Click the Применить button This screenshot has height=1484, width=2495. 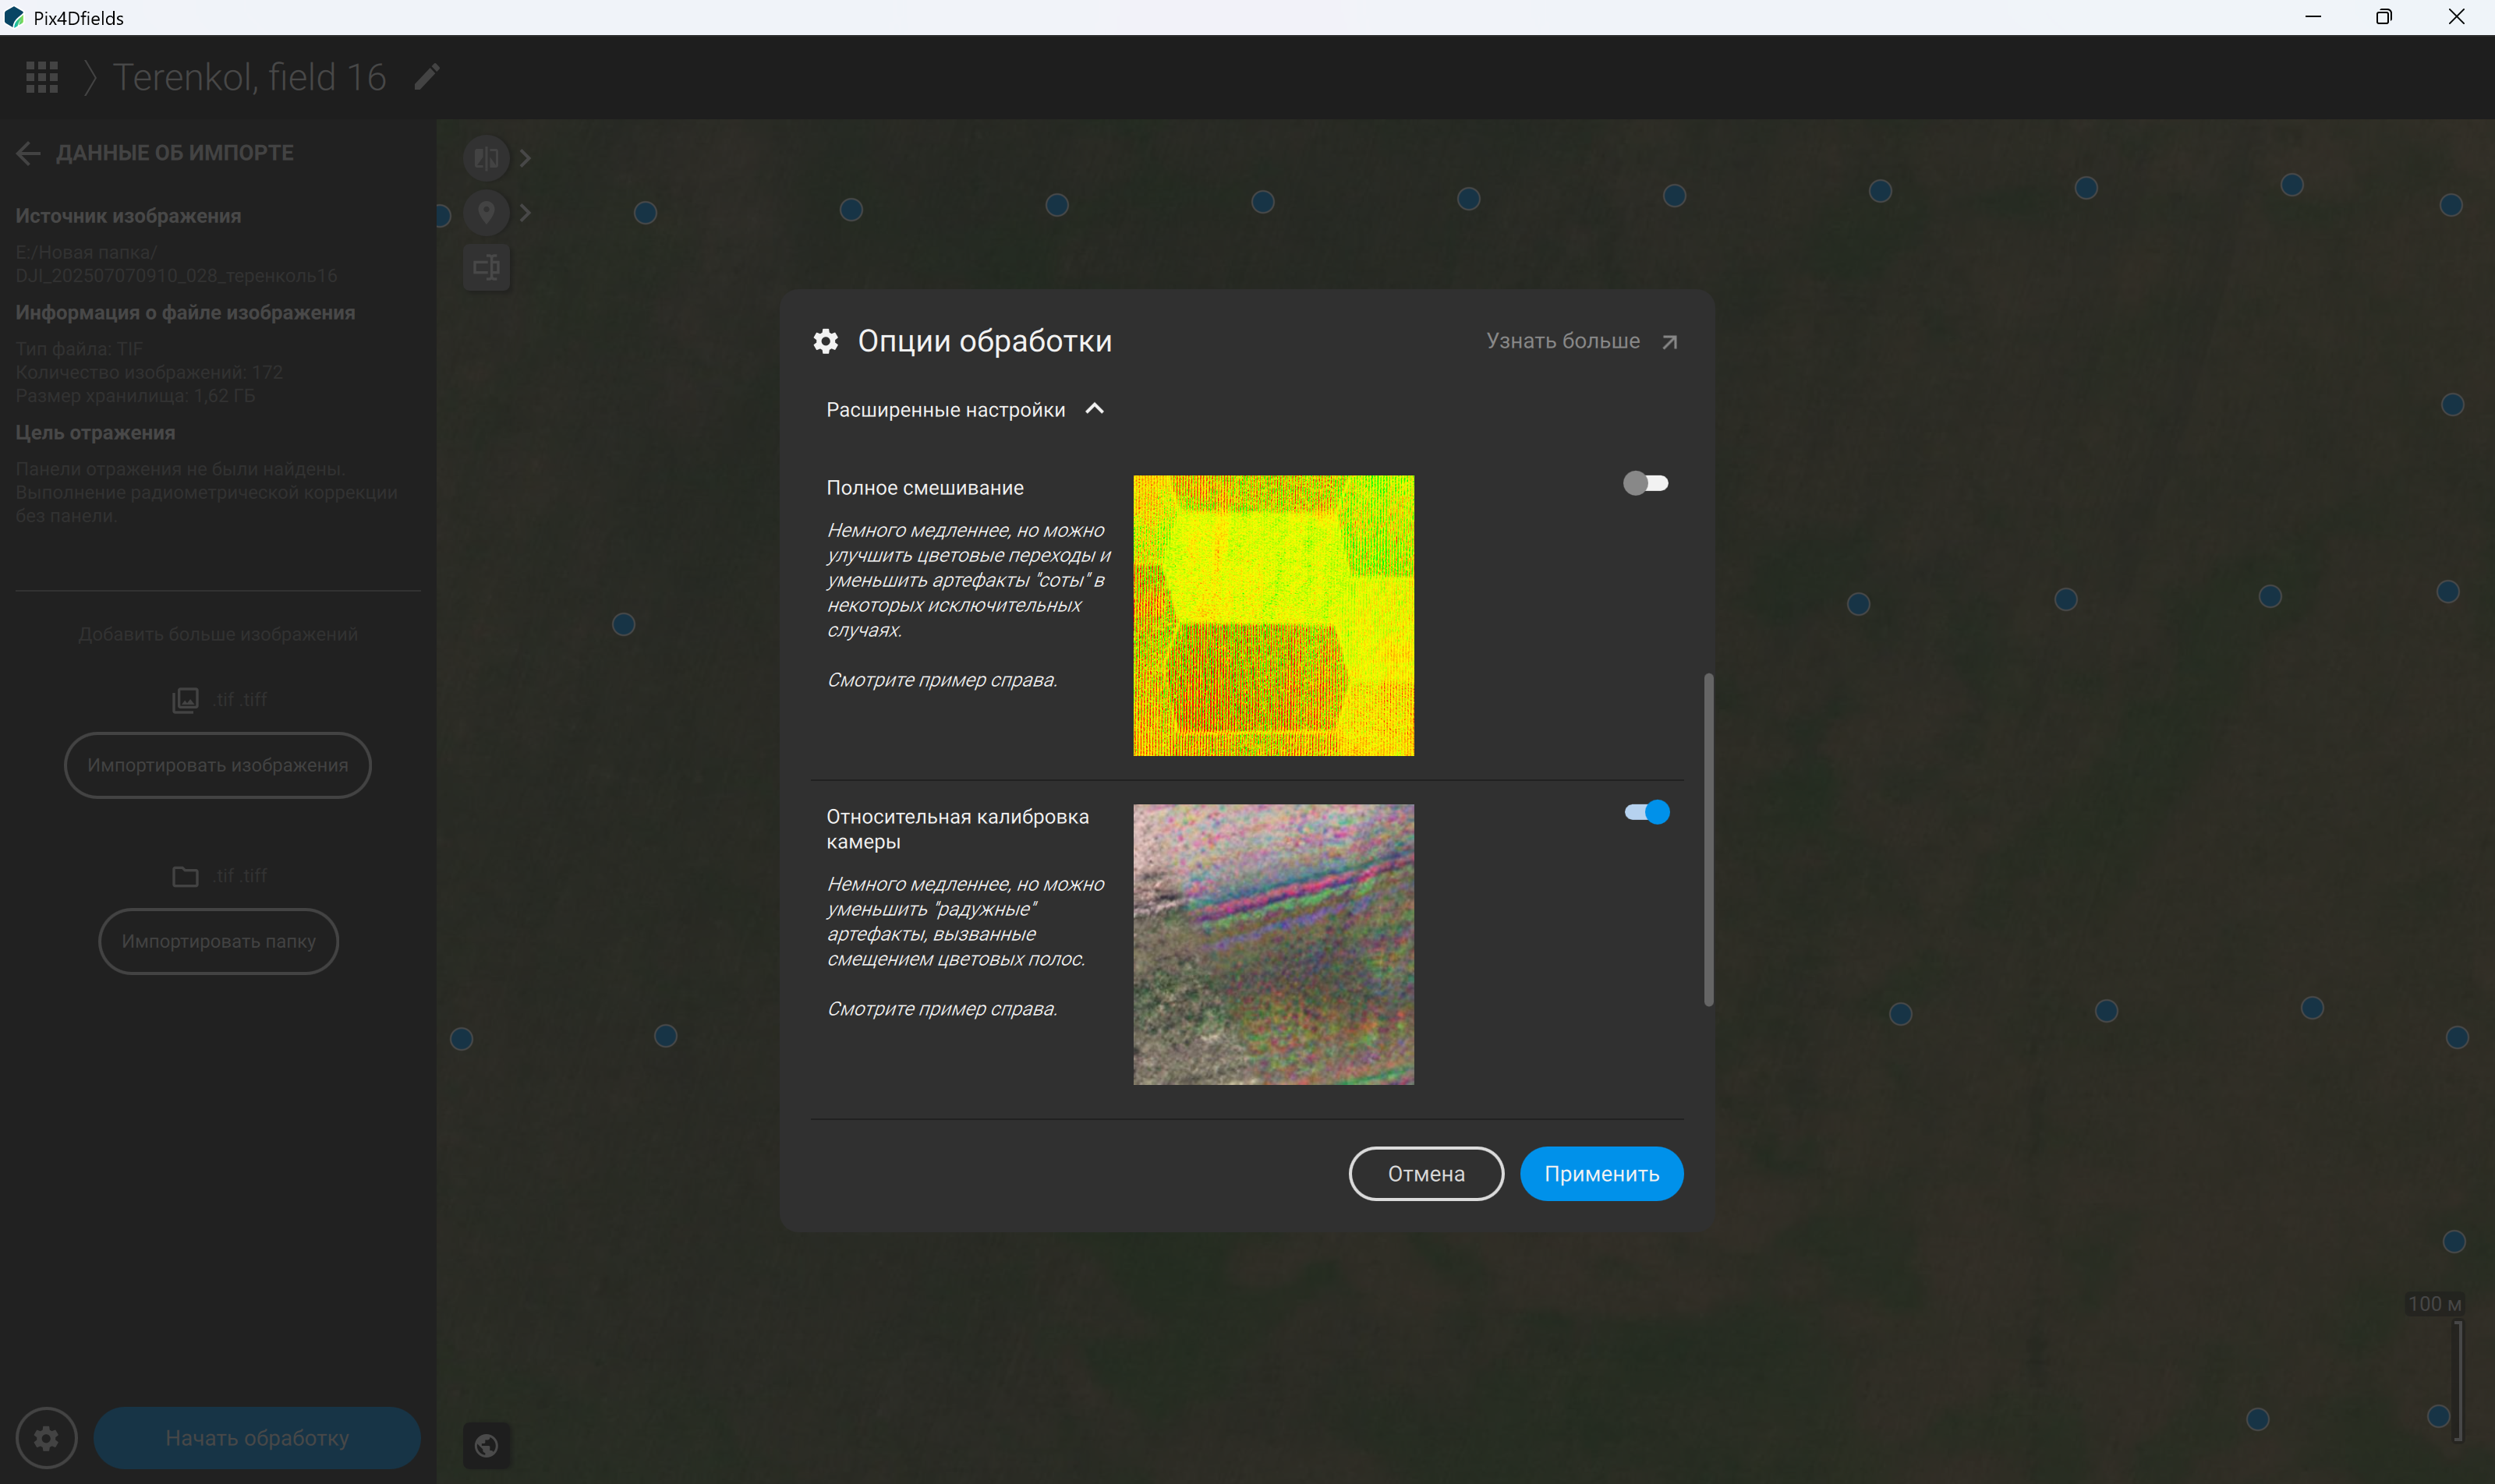click(1601, 1174)
